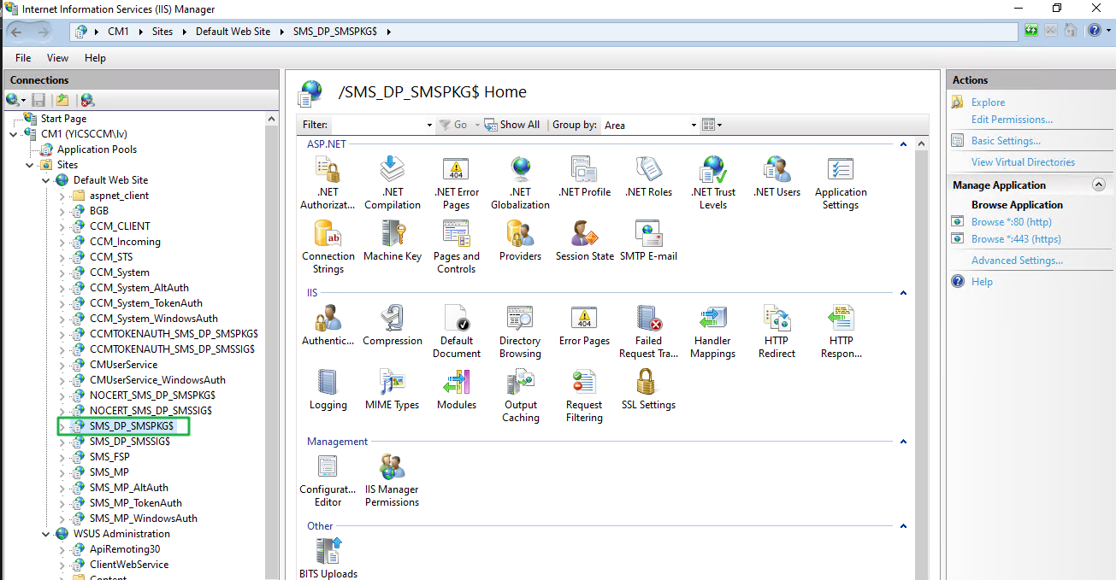Collapse the IIS group section
Screen dimensions: 1116x580
[x=904, y=293]
